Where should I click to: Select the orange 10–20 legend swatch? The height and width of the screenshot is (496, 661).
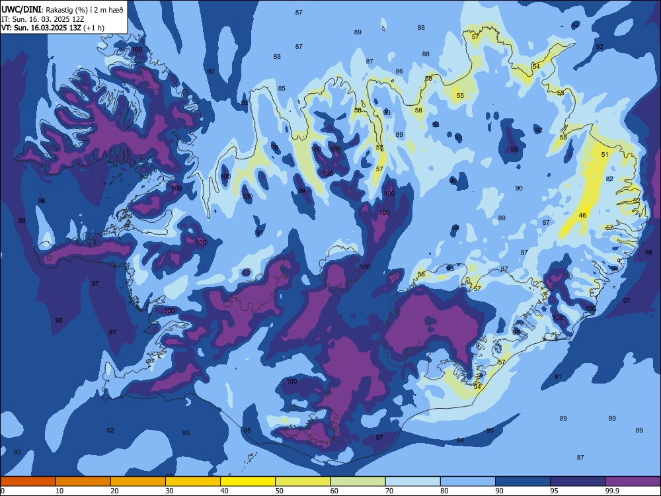pos(83,481)
